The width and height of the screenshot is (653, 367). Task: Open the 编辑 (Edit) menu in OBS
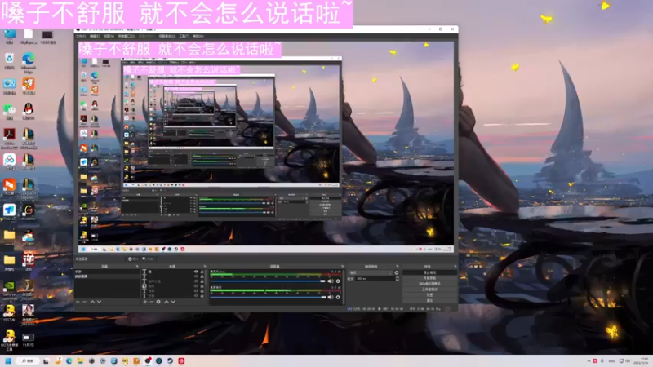coord(94,36)
